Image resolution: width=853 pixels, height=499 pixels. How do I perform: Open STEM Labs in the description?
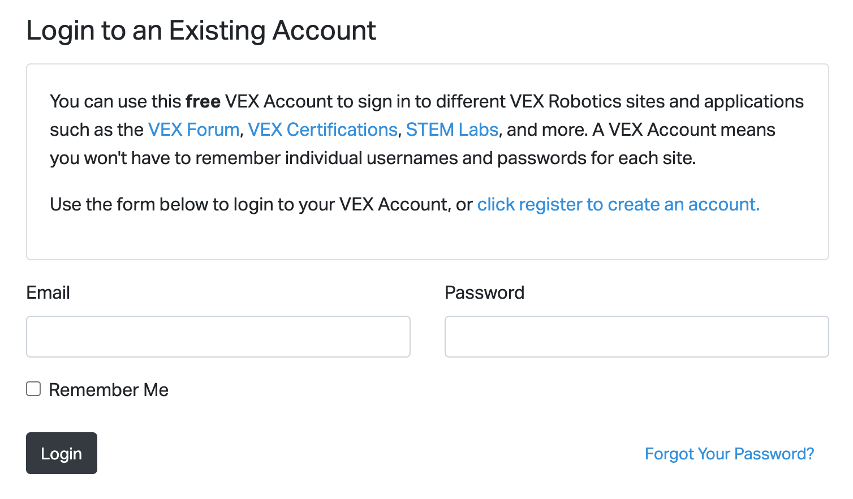(452, 130)
